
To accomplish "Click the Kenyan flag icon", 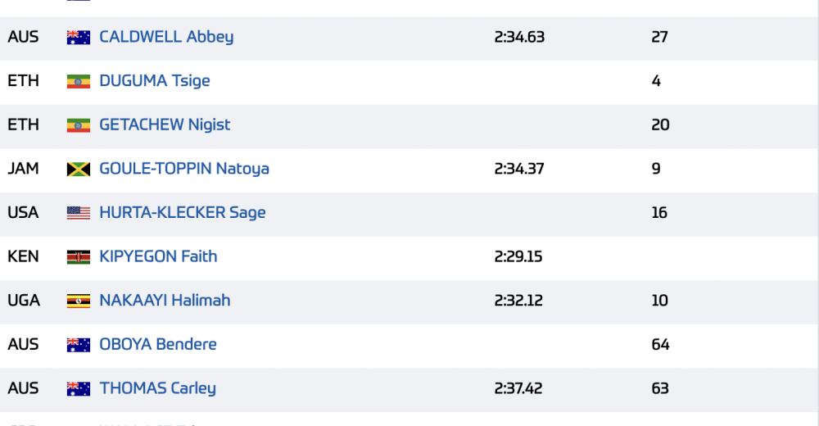I will [79, 257].
